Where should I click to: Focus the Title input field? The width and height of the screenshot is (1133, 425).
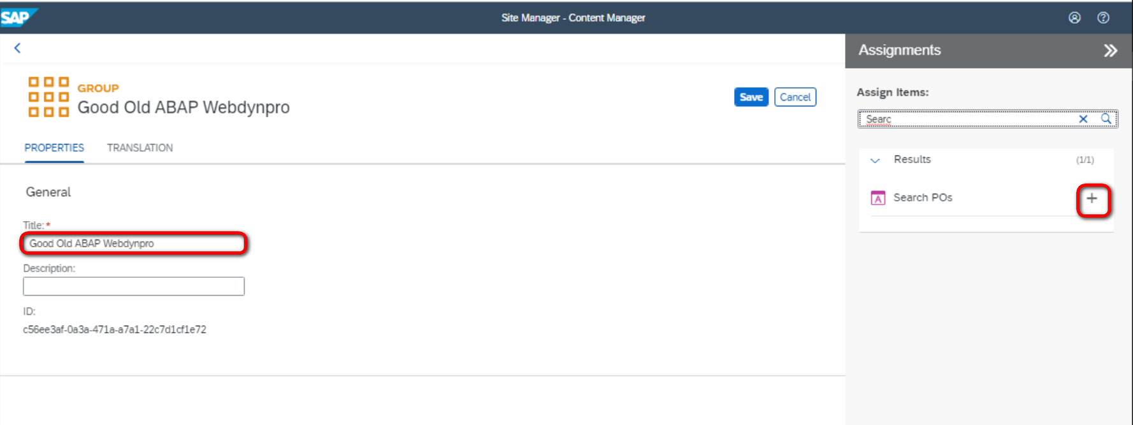pyautogui.click(x=134, y=243)
